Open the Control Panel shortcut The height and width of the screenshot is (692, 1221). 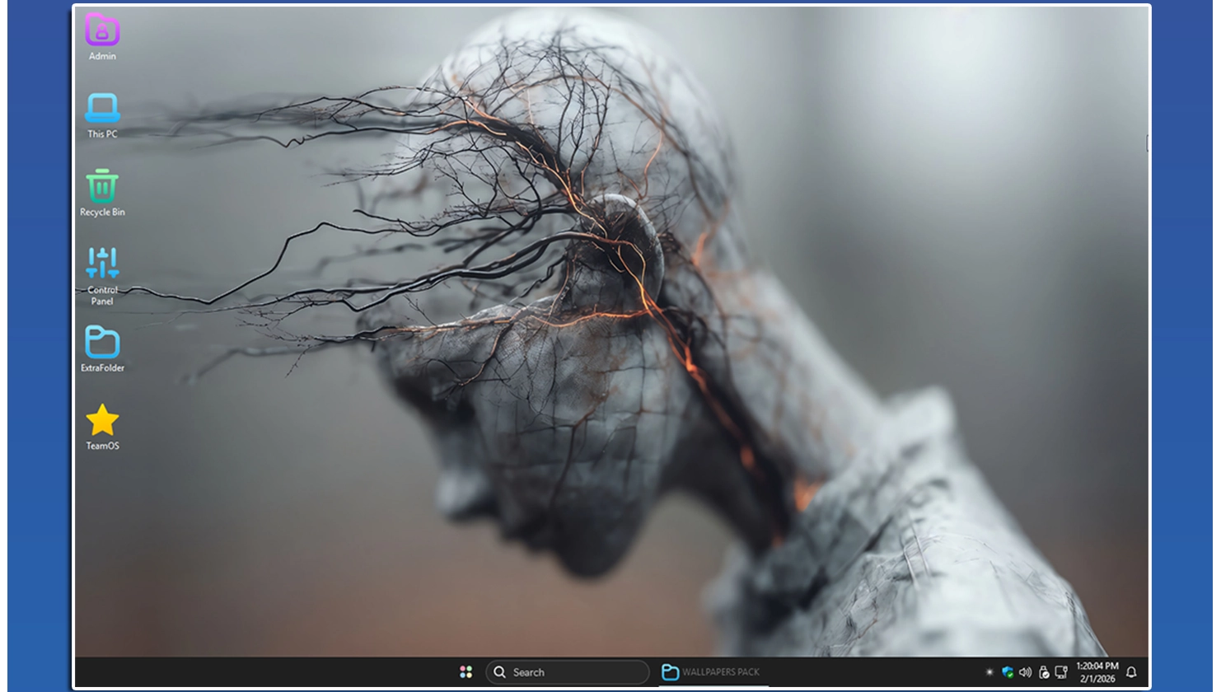(x=102, y=264)
